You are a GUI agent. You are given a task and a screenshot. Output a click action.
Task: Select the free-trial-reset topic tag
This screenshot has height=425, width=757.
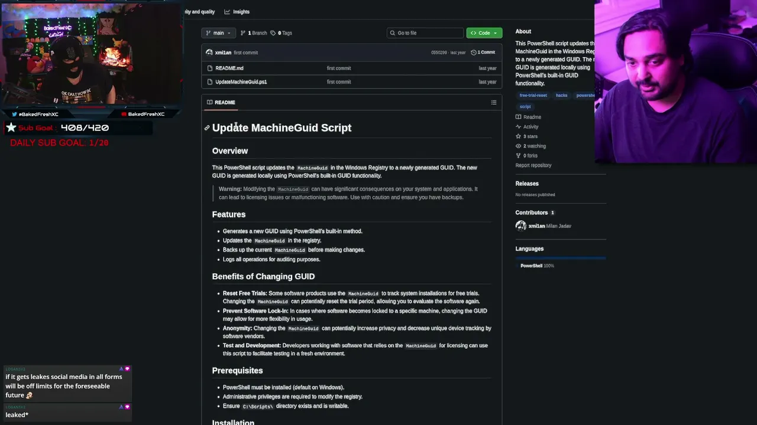click(x=533, y=95)
